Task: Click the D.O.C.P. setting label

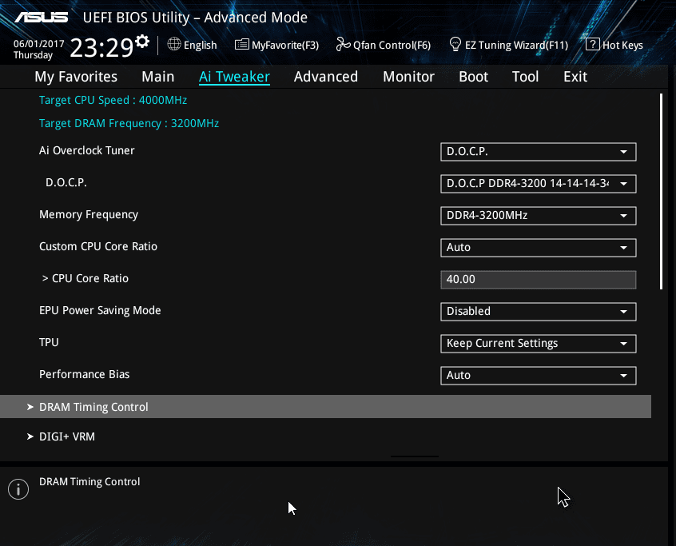Action: tap(66, 182)
